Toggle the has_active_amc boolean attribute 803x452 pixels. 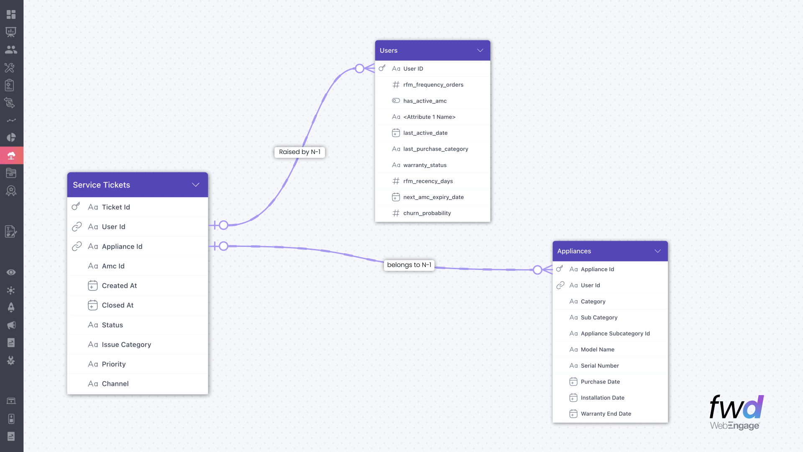(396, 101)
